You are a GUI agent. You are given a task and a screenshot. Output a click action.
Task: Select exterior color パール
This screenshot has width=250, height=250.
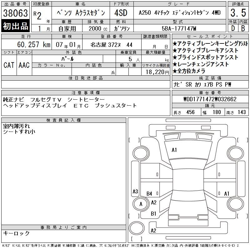pos(67,59)
